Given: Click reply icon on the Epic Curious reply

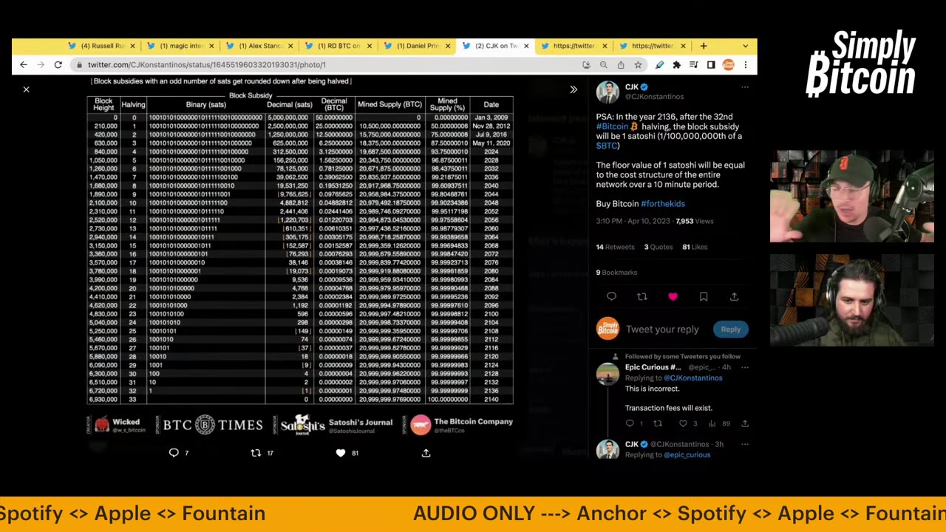Looking at the screenshot, I should click(x=630, y=423).
